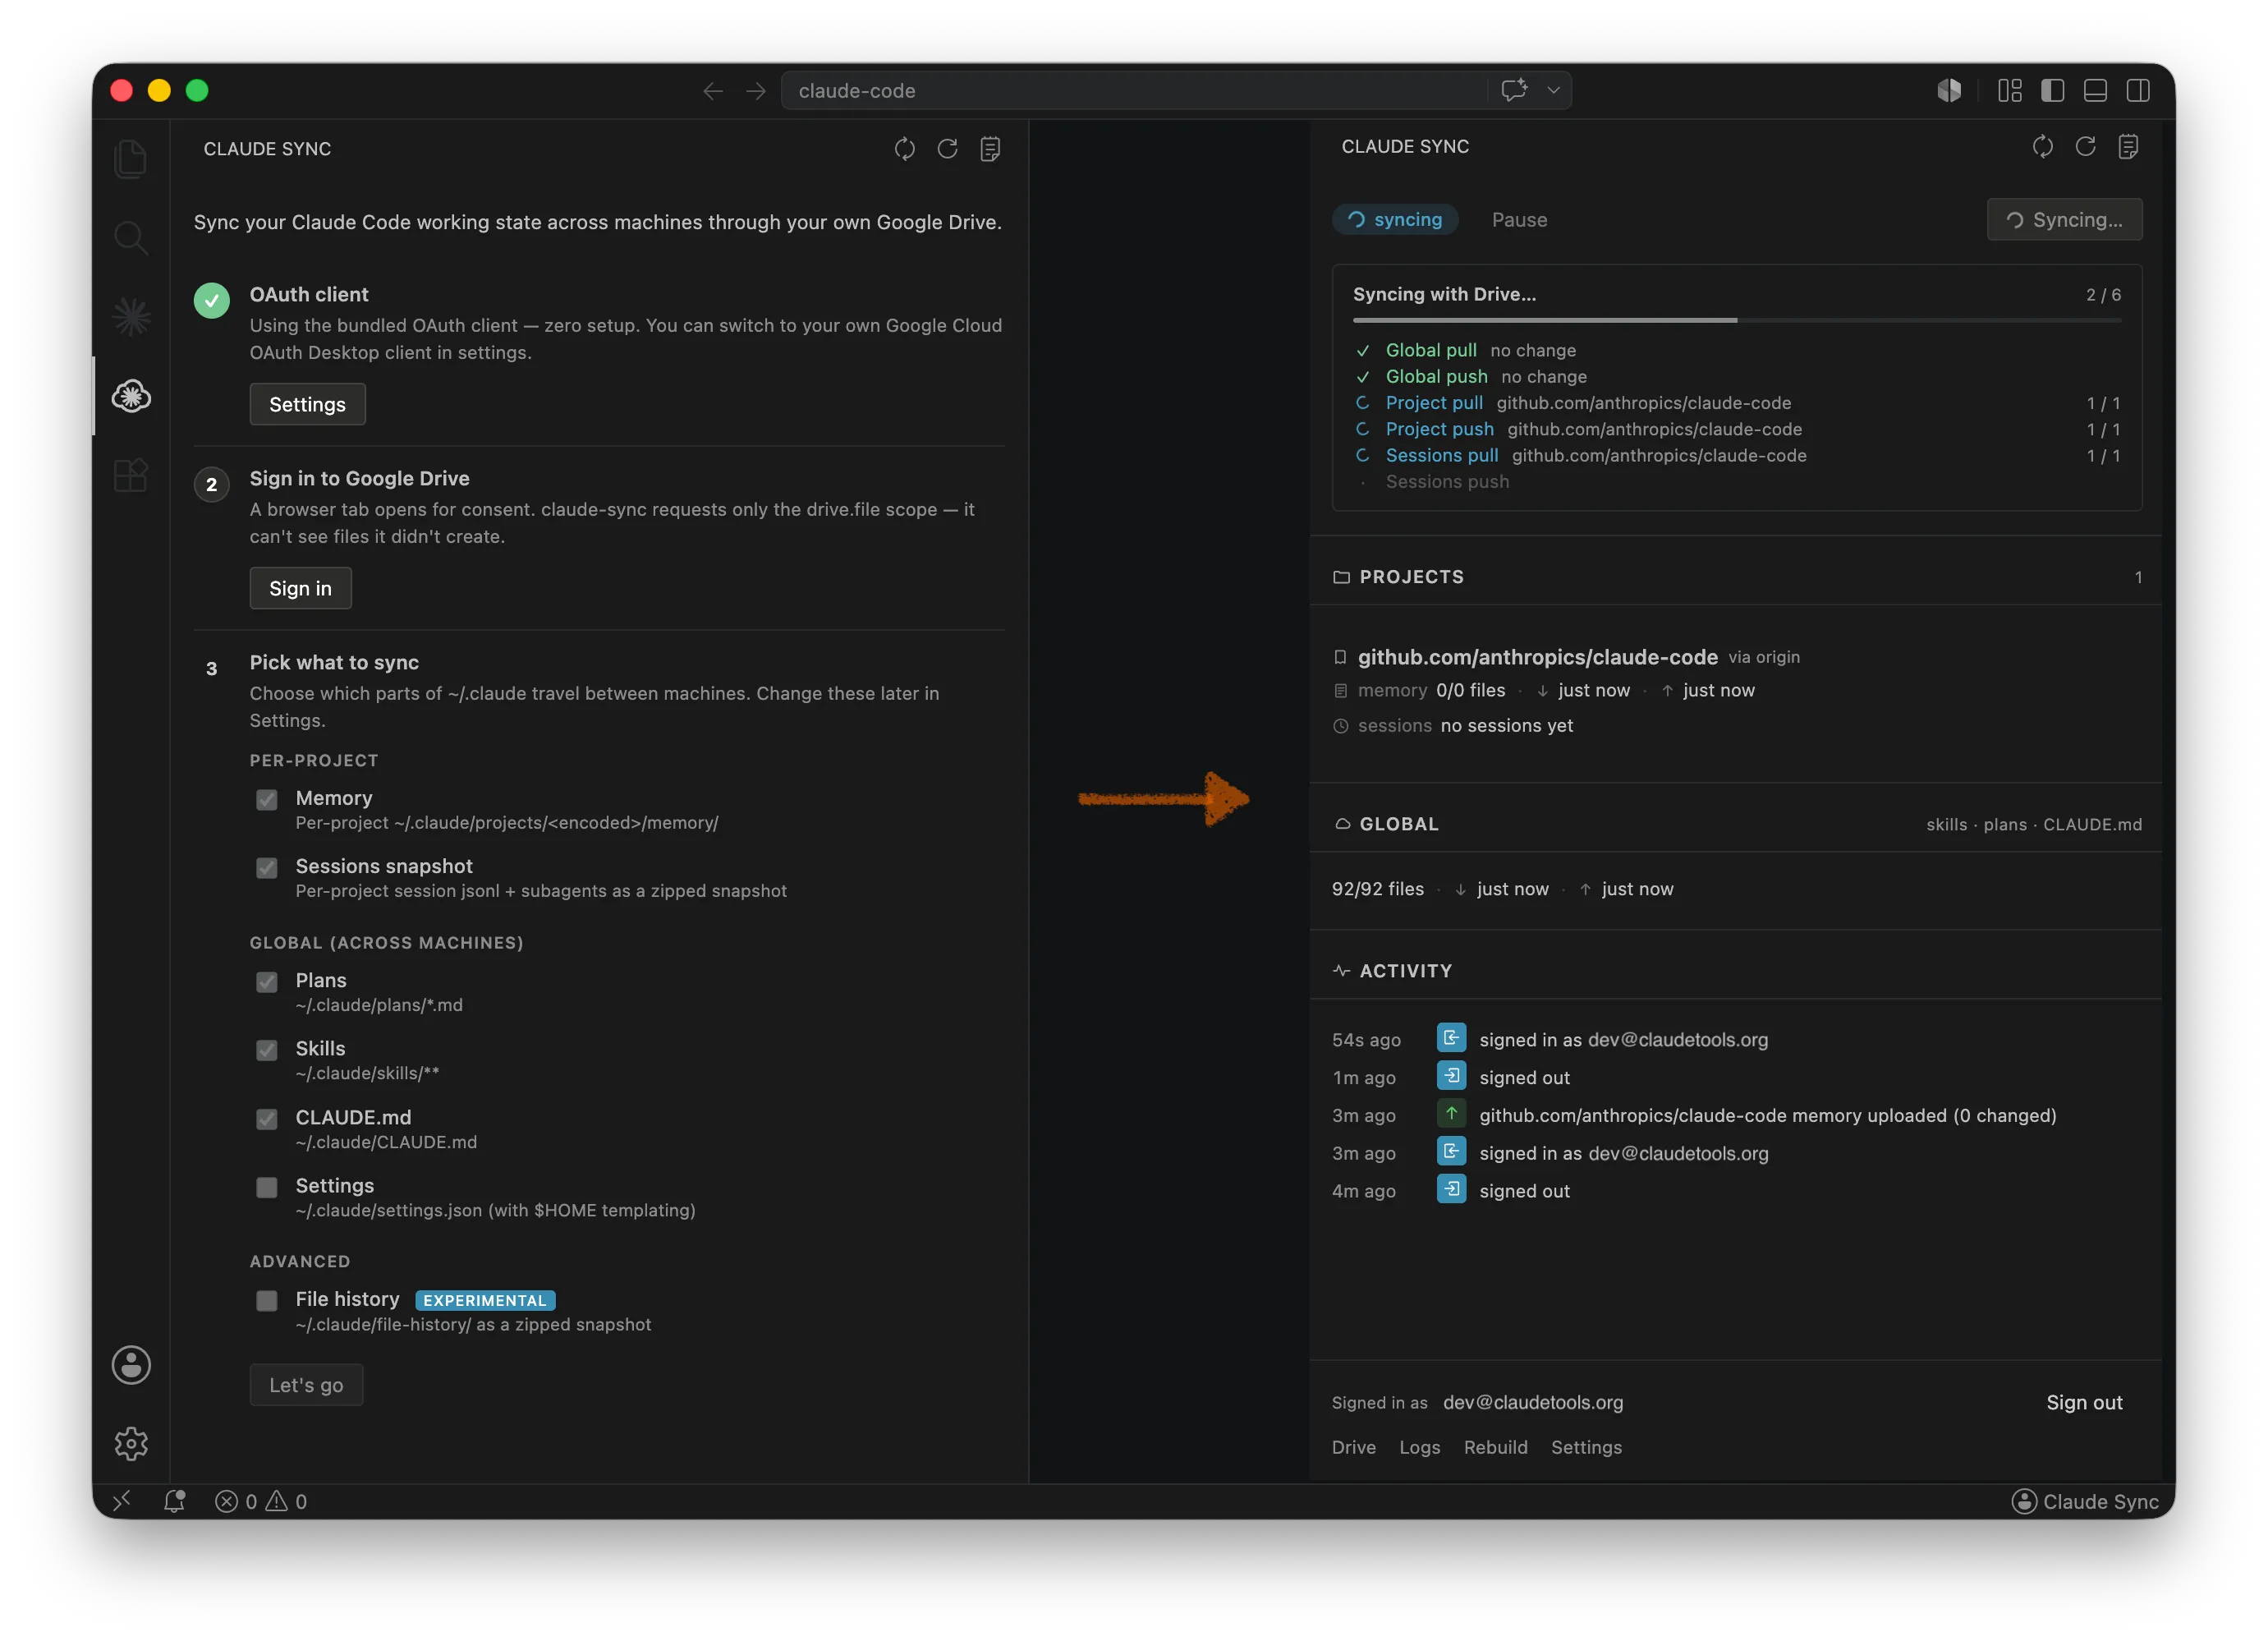This screenshot has width=2268, height=1641.
Task: Click the blue syncing status pill
Action: pyautogui.click(x=1395, y=219)
